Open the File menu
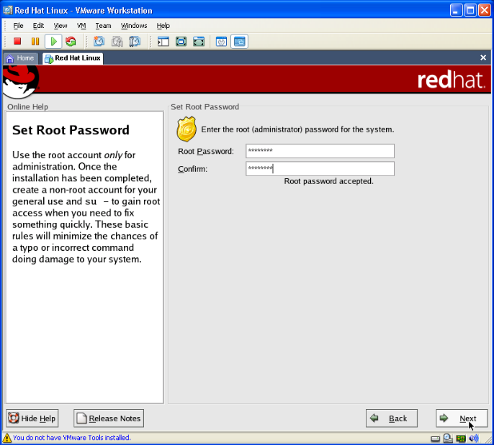Viewport: 494px width, 445px height. 18,25
